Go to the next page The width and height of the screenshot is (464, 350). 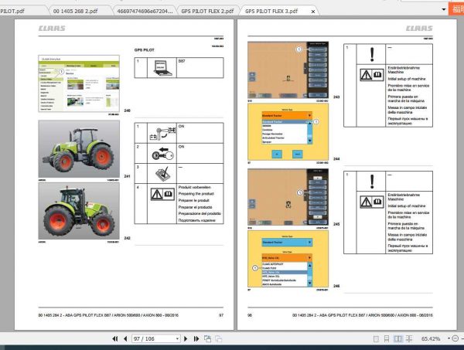(x=186, y=338)
